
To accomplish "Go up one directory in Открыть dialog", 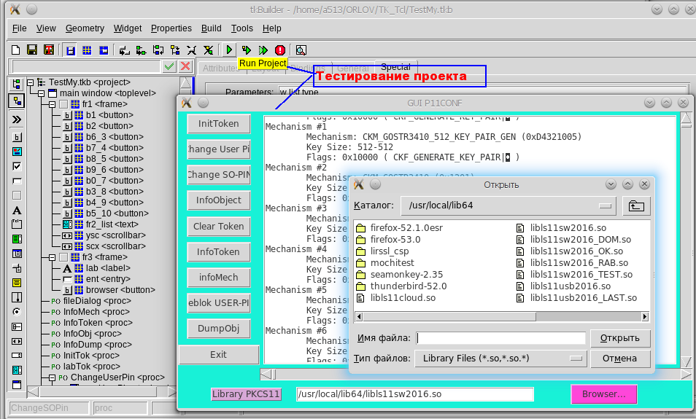I will pos(636,205).
